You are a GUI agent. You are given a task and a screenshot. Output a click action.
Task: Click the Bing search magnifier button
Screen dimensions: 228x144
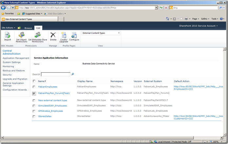pos(220,8)
